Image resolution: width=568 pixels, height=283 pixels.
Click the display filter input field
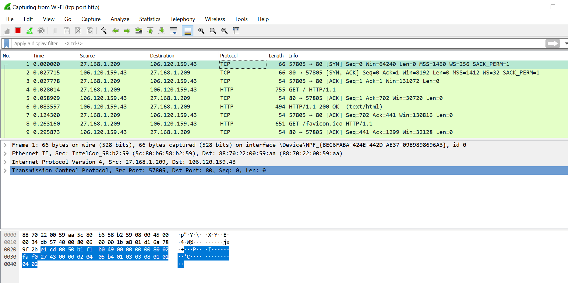pyautogui.click(x=278, y=43)
